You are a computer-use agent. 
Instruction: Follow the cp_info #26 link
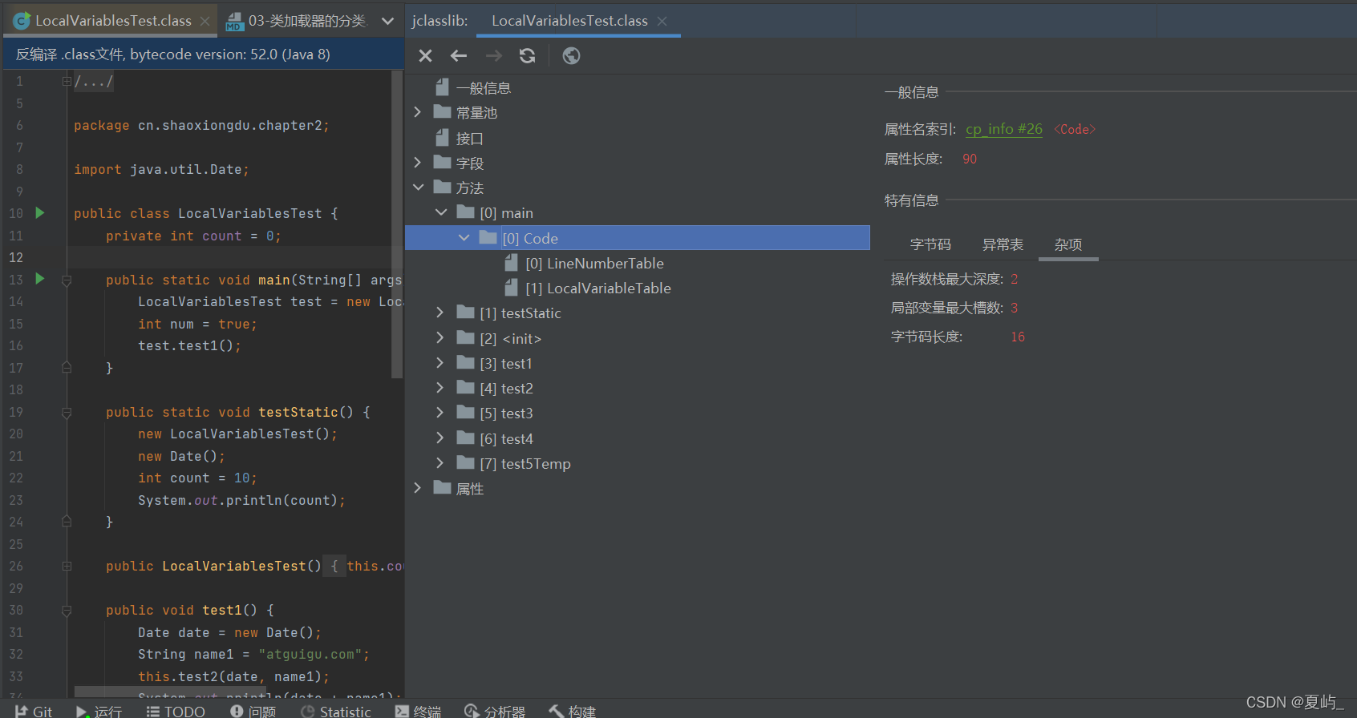click(1003, 129)
